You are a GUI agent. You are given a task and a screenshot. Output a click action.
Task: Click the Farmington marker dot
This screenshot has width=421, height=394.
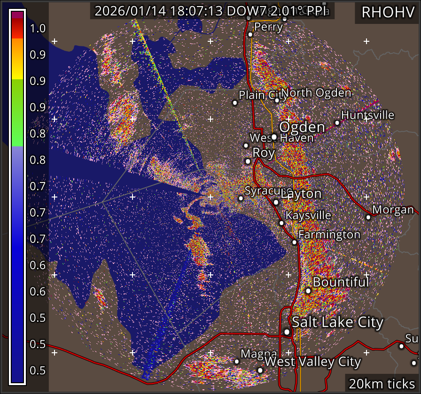click(294, 242)
